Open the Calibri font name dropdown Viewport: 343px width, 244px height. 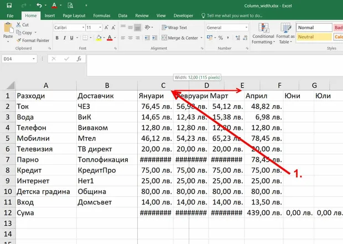click(83, 28)
